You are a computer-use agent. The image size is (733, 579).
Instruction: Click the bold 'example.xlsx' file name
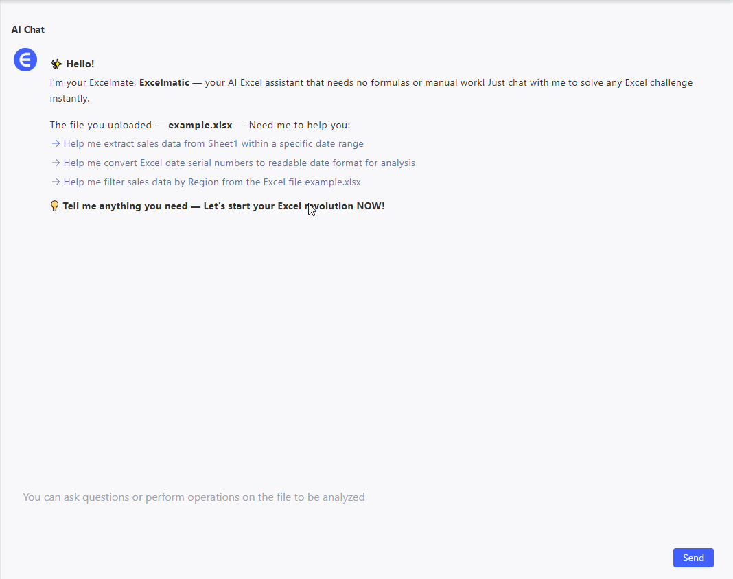(200, 126)
